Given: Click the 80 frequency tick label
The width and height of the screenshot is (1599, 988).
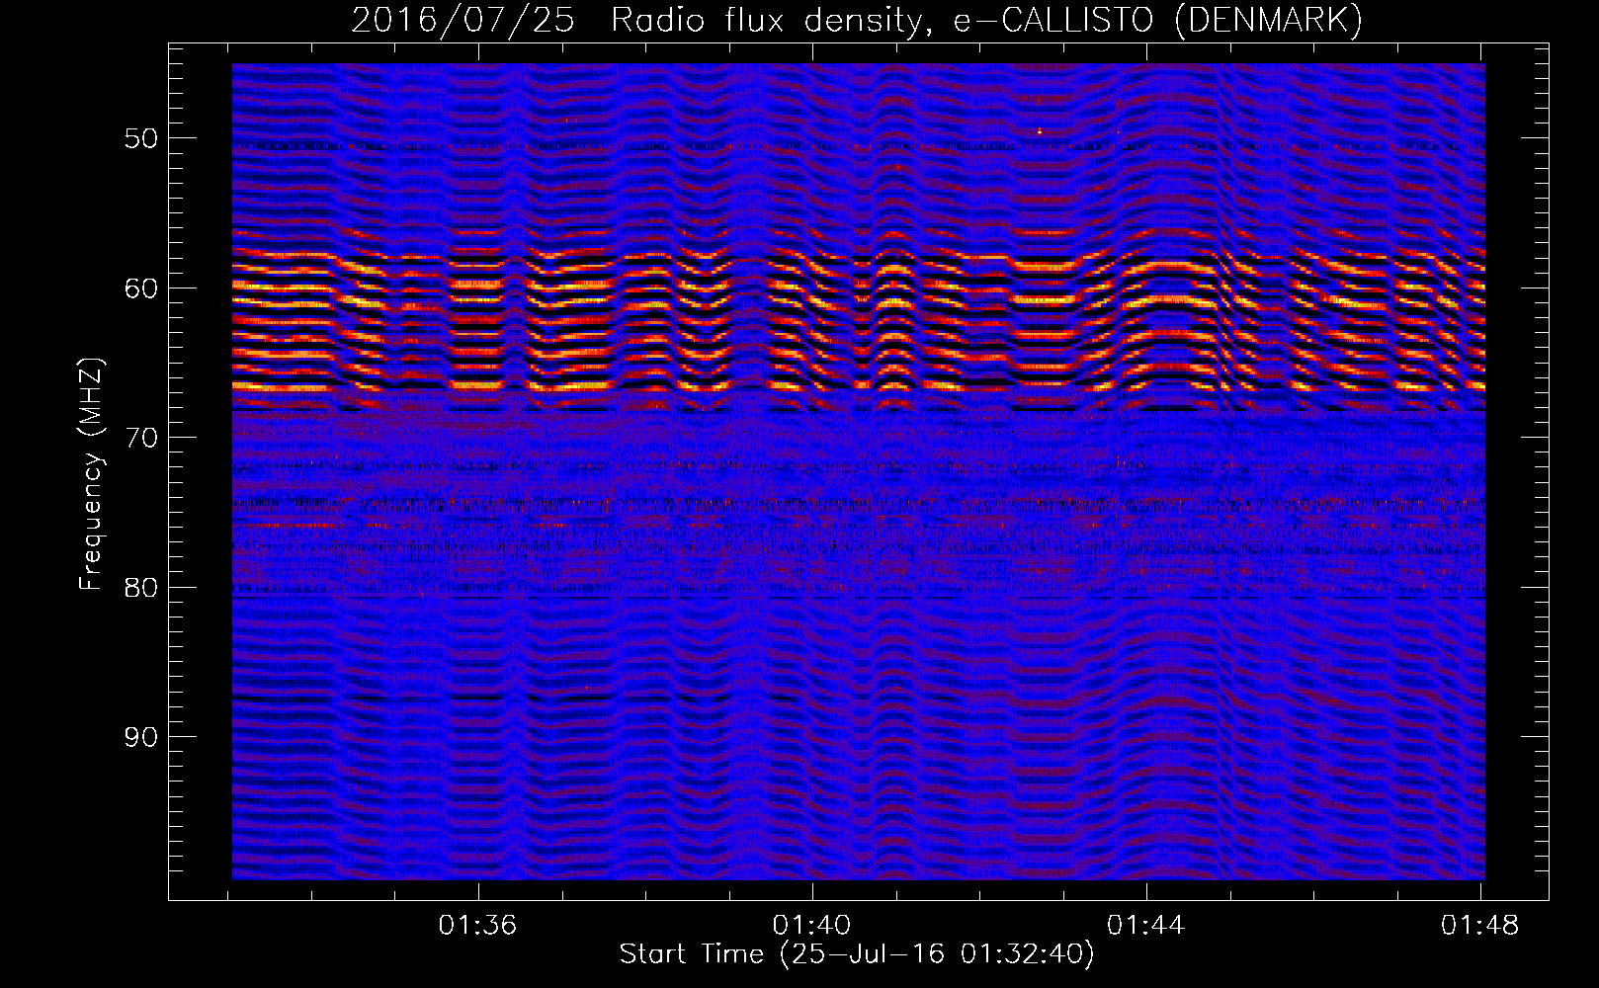Looking at the screenshot, I should 141,588.
